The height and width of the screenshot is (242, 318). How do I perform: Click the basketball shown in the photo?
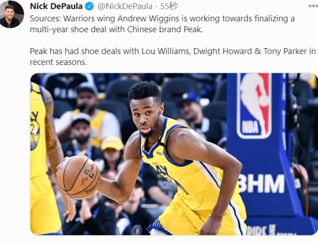(78, 178)
